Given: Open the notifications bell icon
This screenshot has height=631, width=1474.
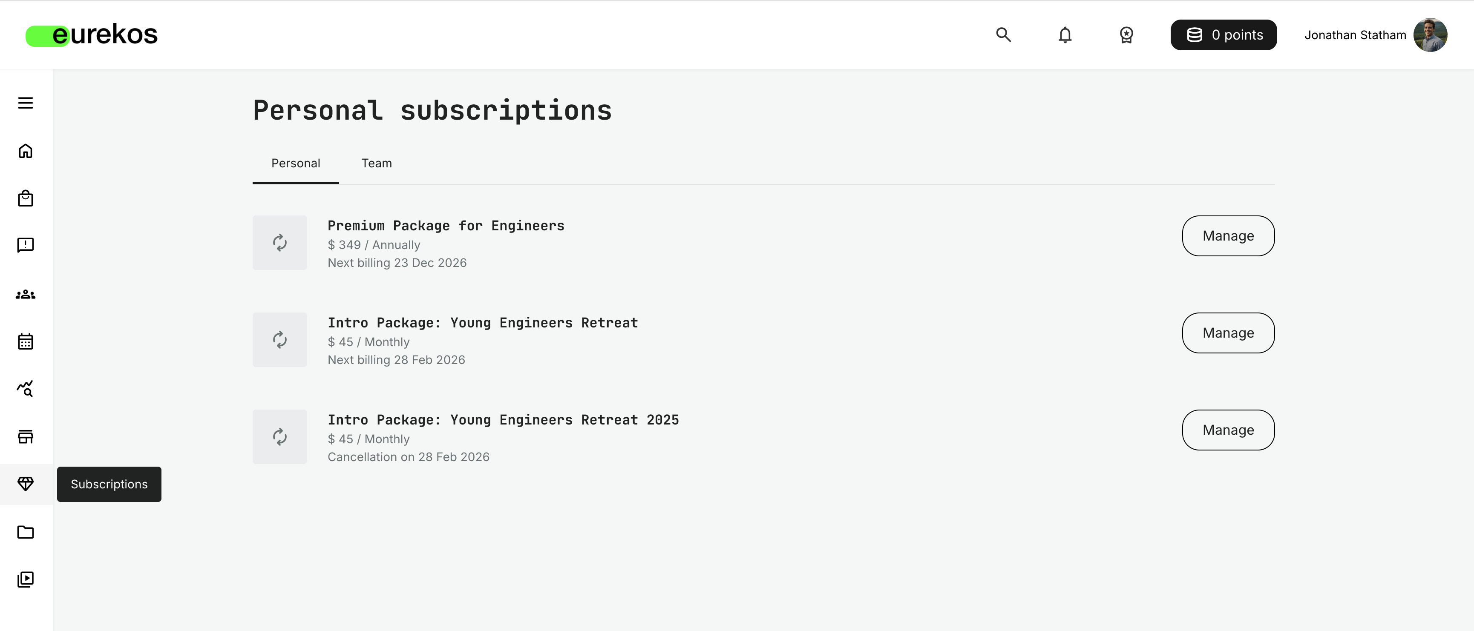Looking at the screenshot, I should click(1065, 35).
